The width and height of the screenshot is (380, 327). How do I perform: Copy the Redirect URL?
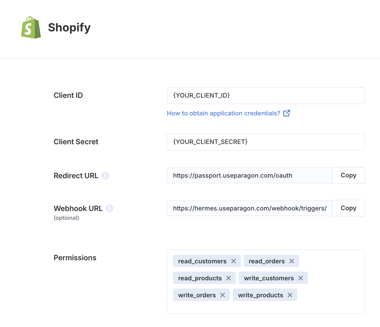[349, 175]
